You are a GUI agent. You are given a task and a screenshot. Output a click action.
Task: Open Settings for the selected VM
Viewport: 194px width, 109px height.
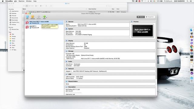[33, 17]
